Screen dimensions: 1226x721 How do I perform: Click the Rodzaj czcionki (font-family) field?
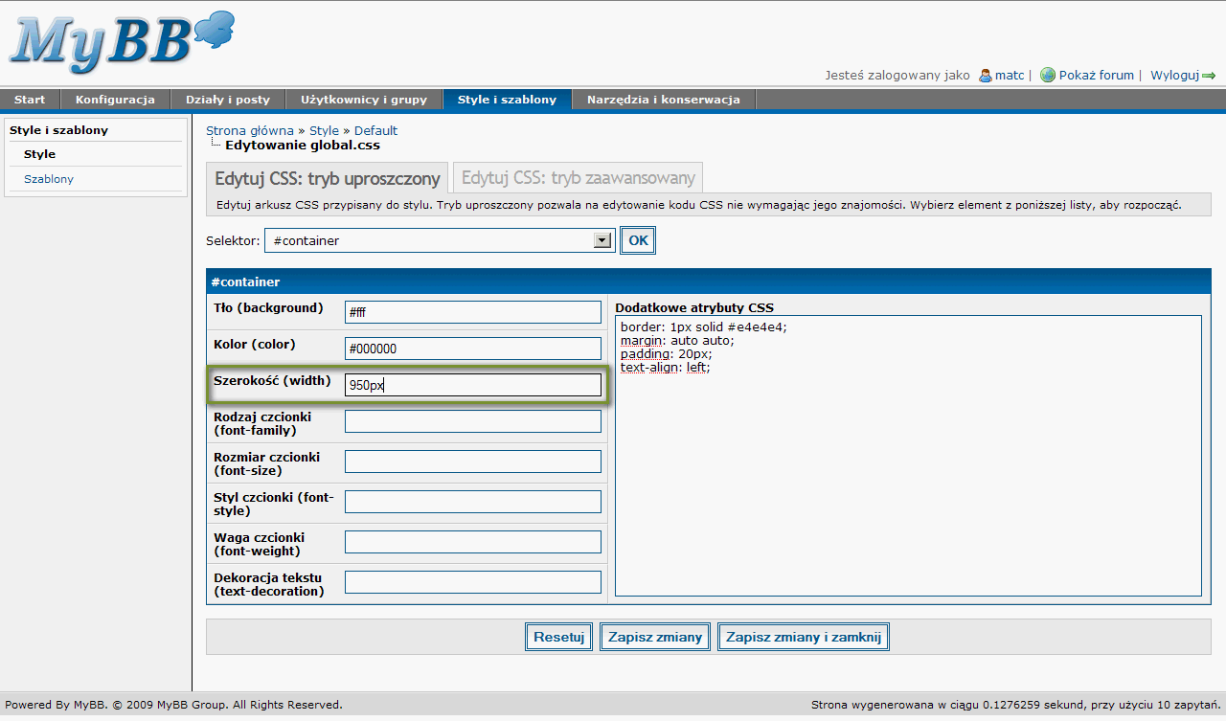(x=473, y=421)
